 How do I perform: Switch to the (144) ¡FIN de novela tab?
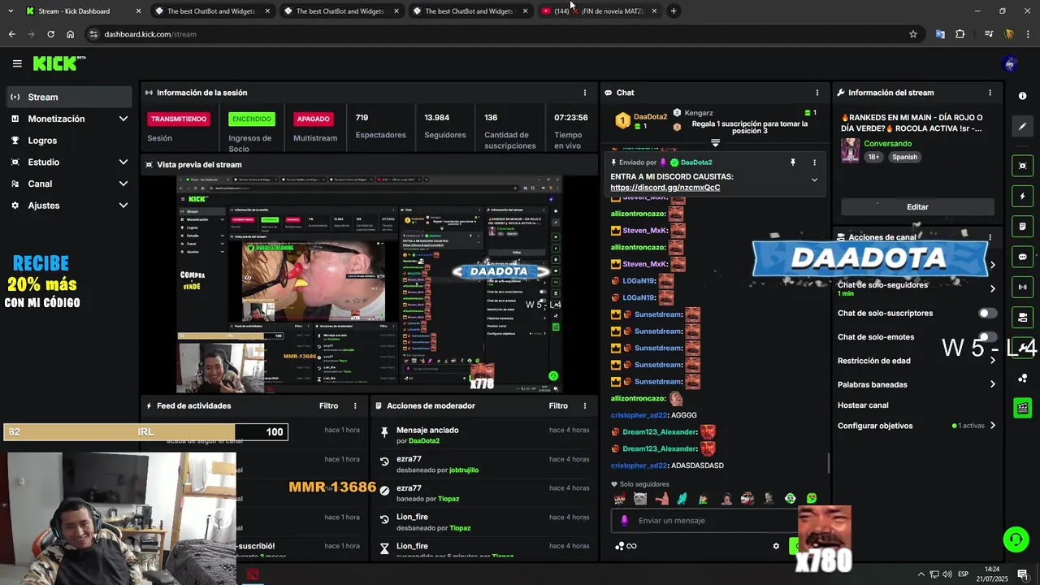click(x=600, y=11)
